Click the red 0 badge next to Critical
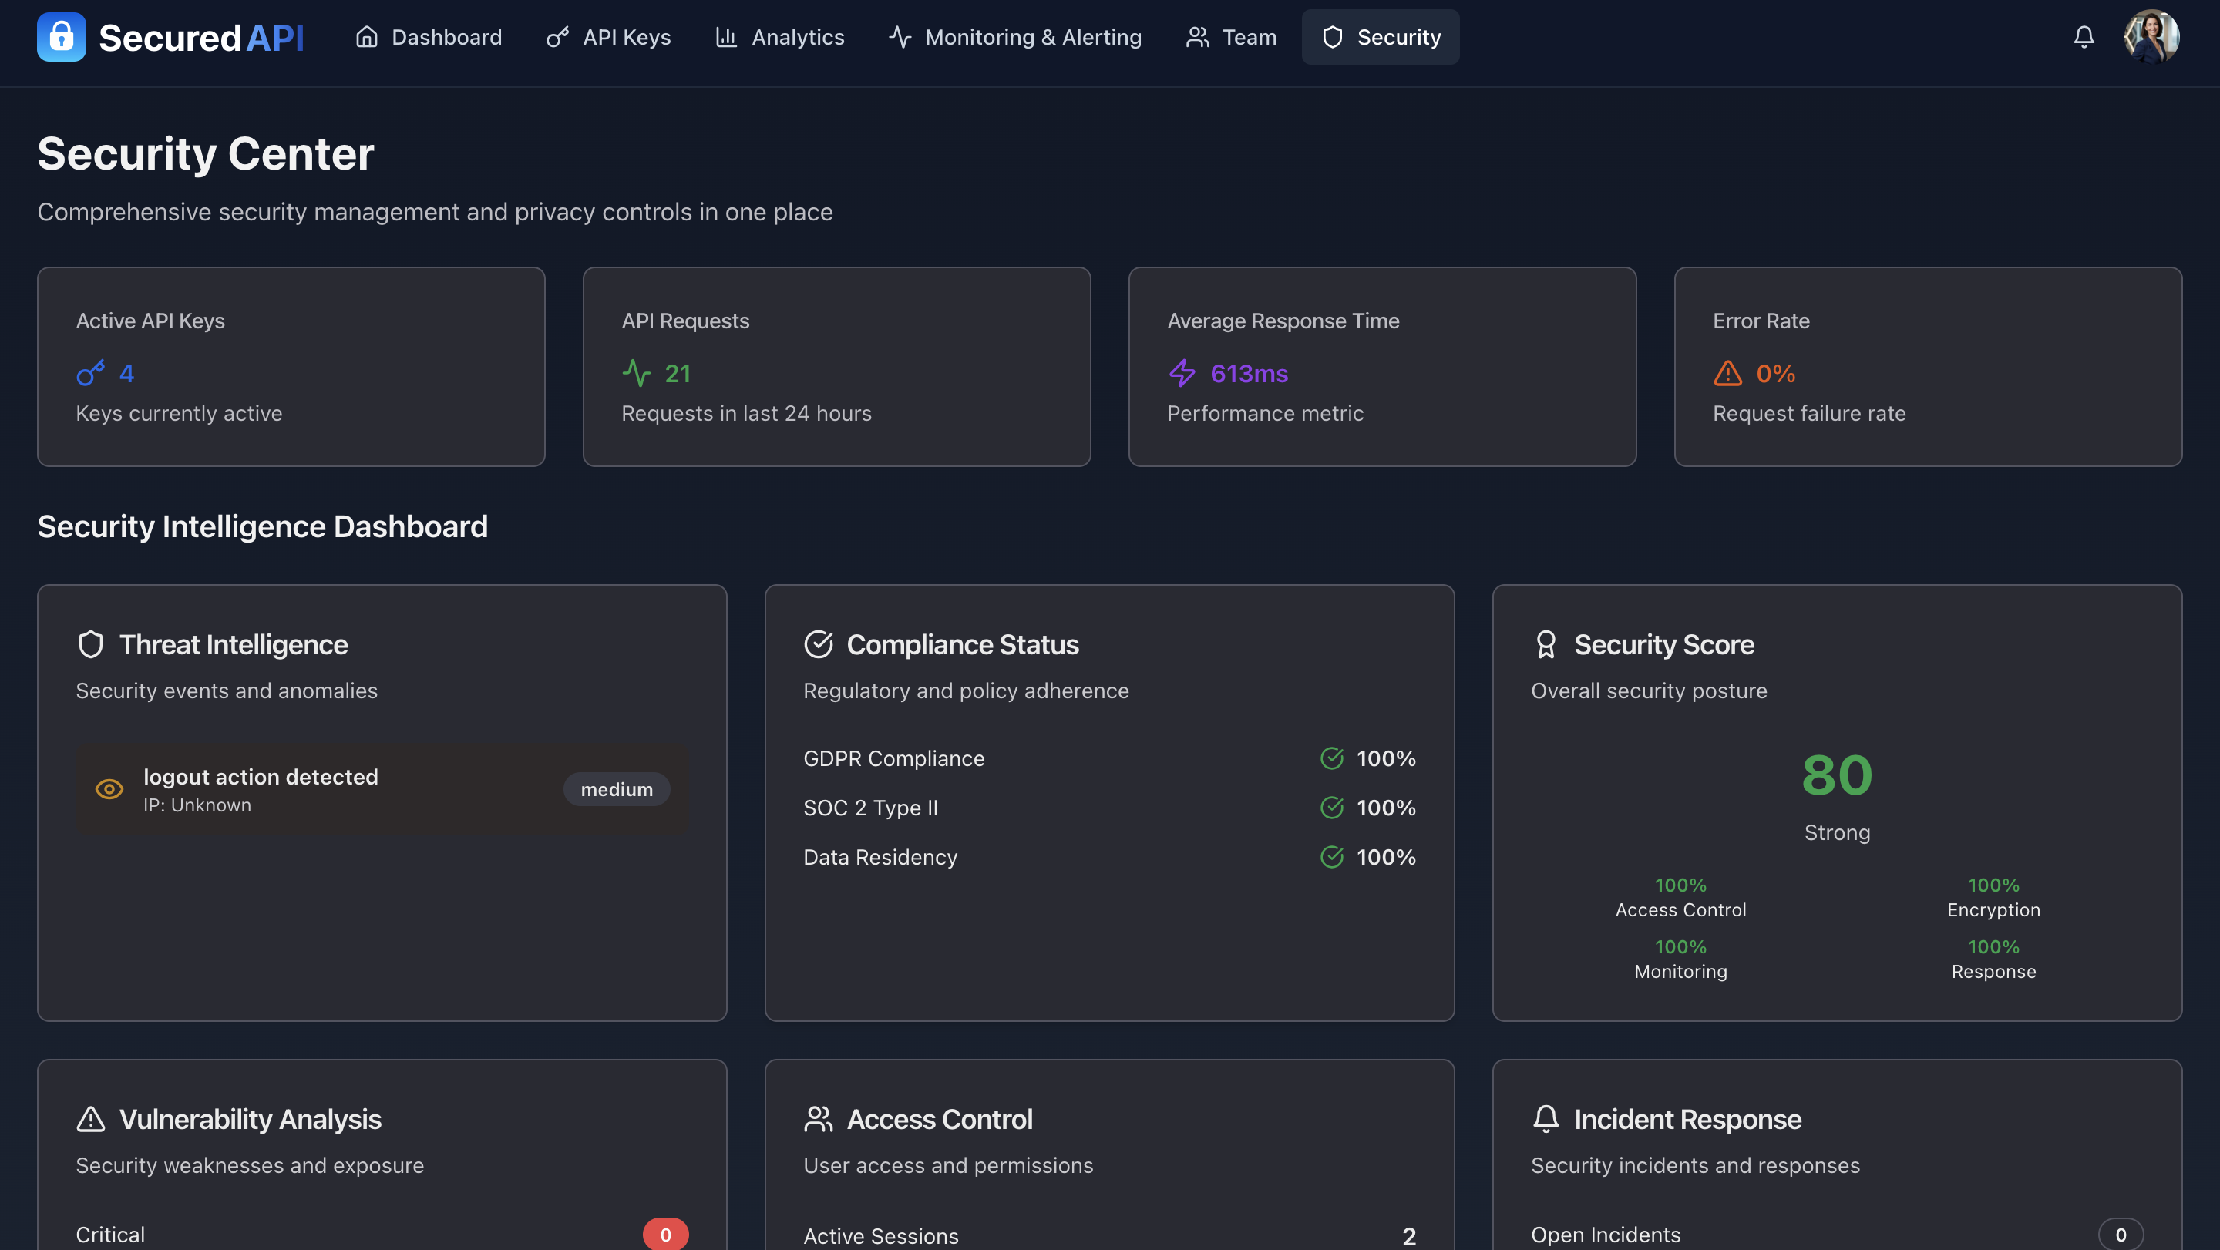2220x1250 pixels. (x=665, y=1233)
